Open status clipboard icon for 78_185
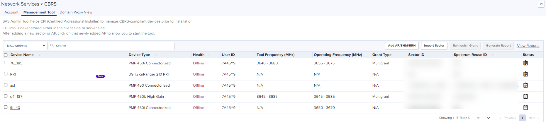This screenshot has height=125, width=546. pos(525,63)
